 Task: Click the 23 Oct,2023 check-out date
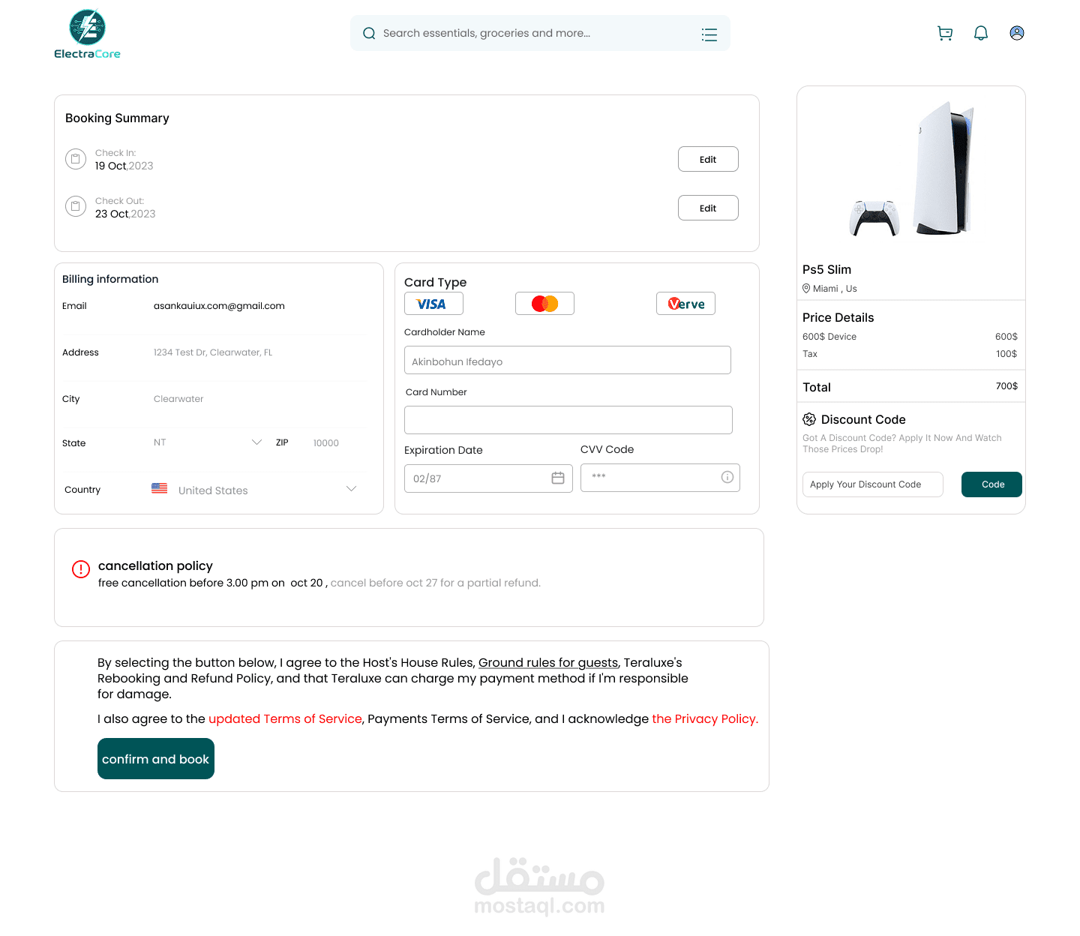pyautogui.click(x=125, y=214)
